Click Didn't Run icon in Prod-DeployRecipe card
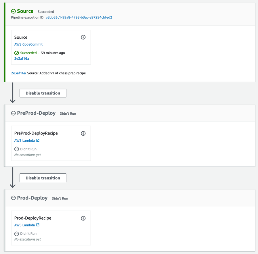The height and width of the screenshot is (254, 258). tap(17, 234)
